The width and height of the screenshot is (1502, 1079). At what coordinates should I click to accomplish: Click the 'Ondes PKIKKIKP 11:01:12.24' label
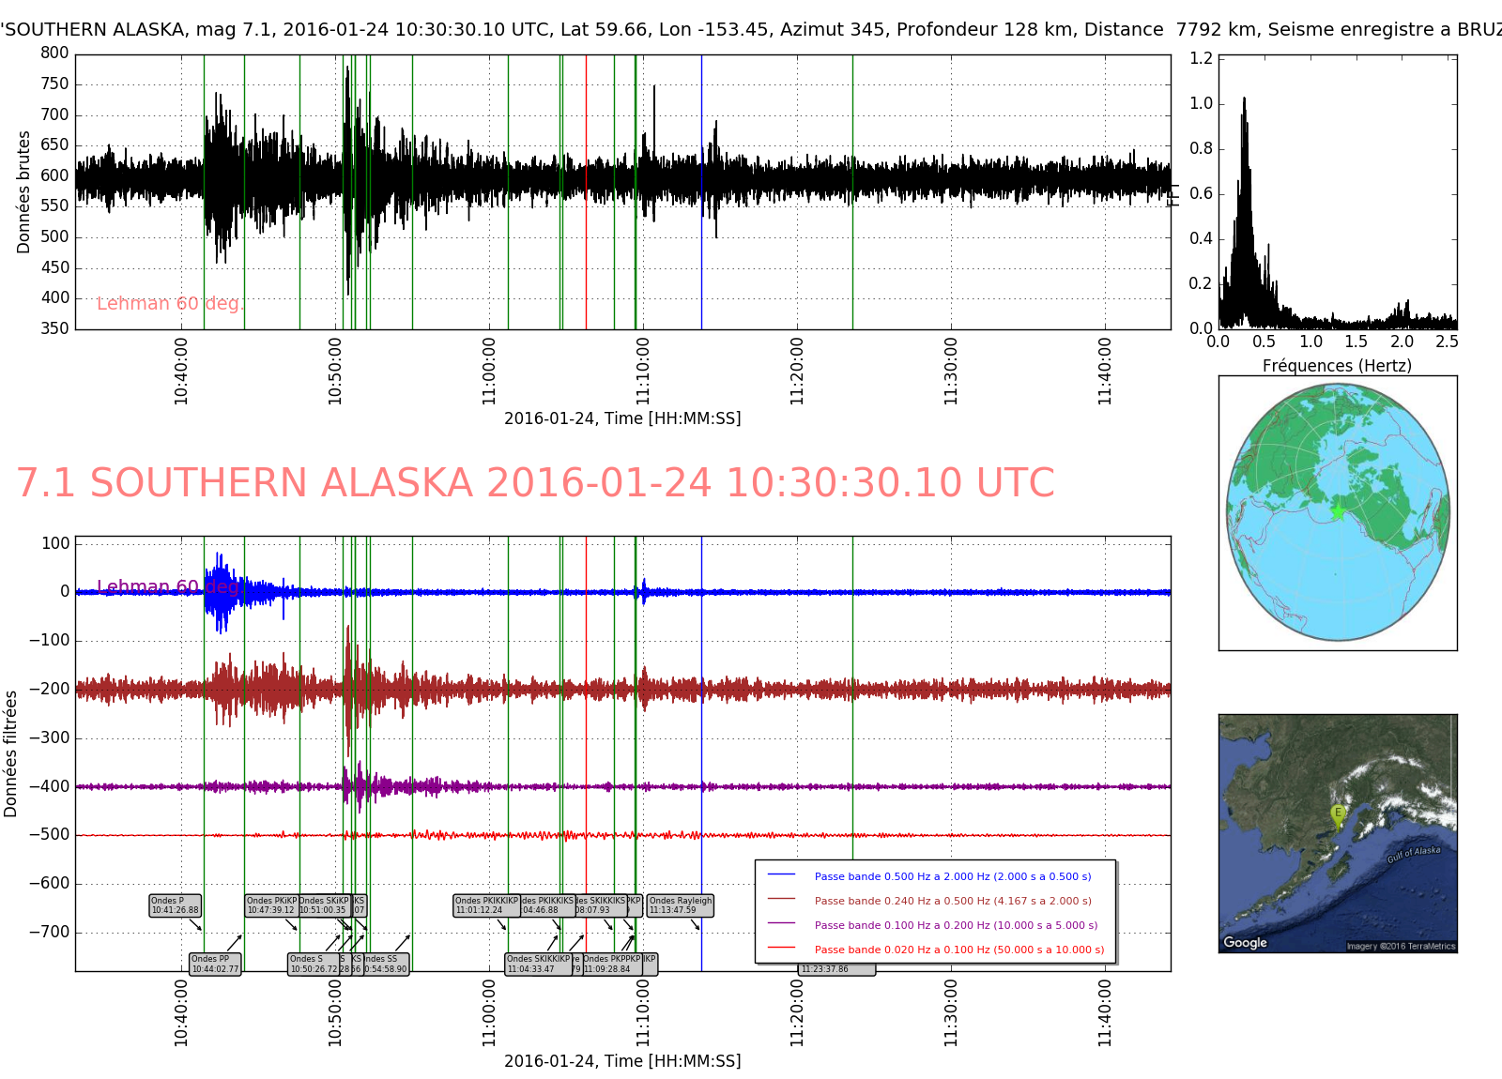(486, 905)
